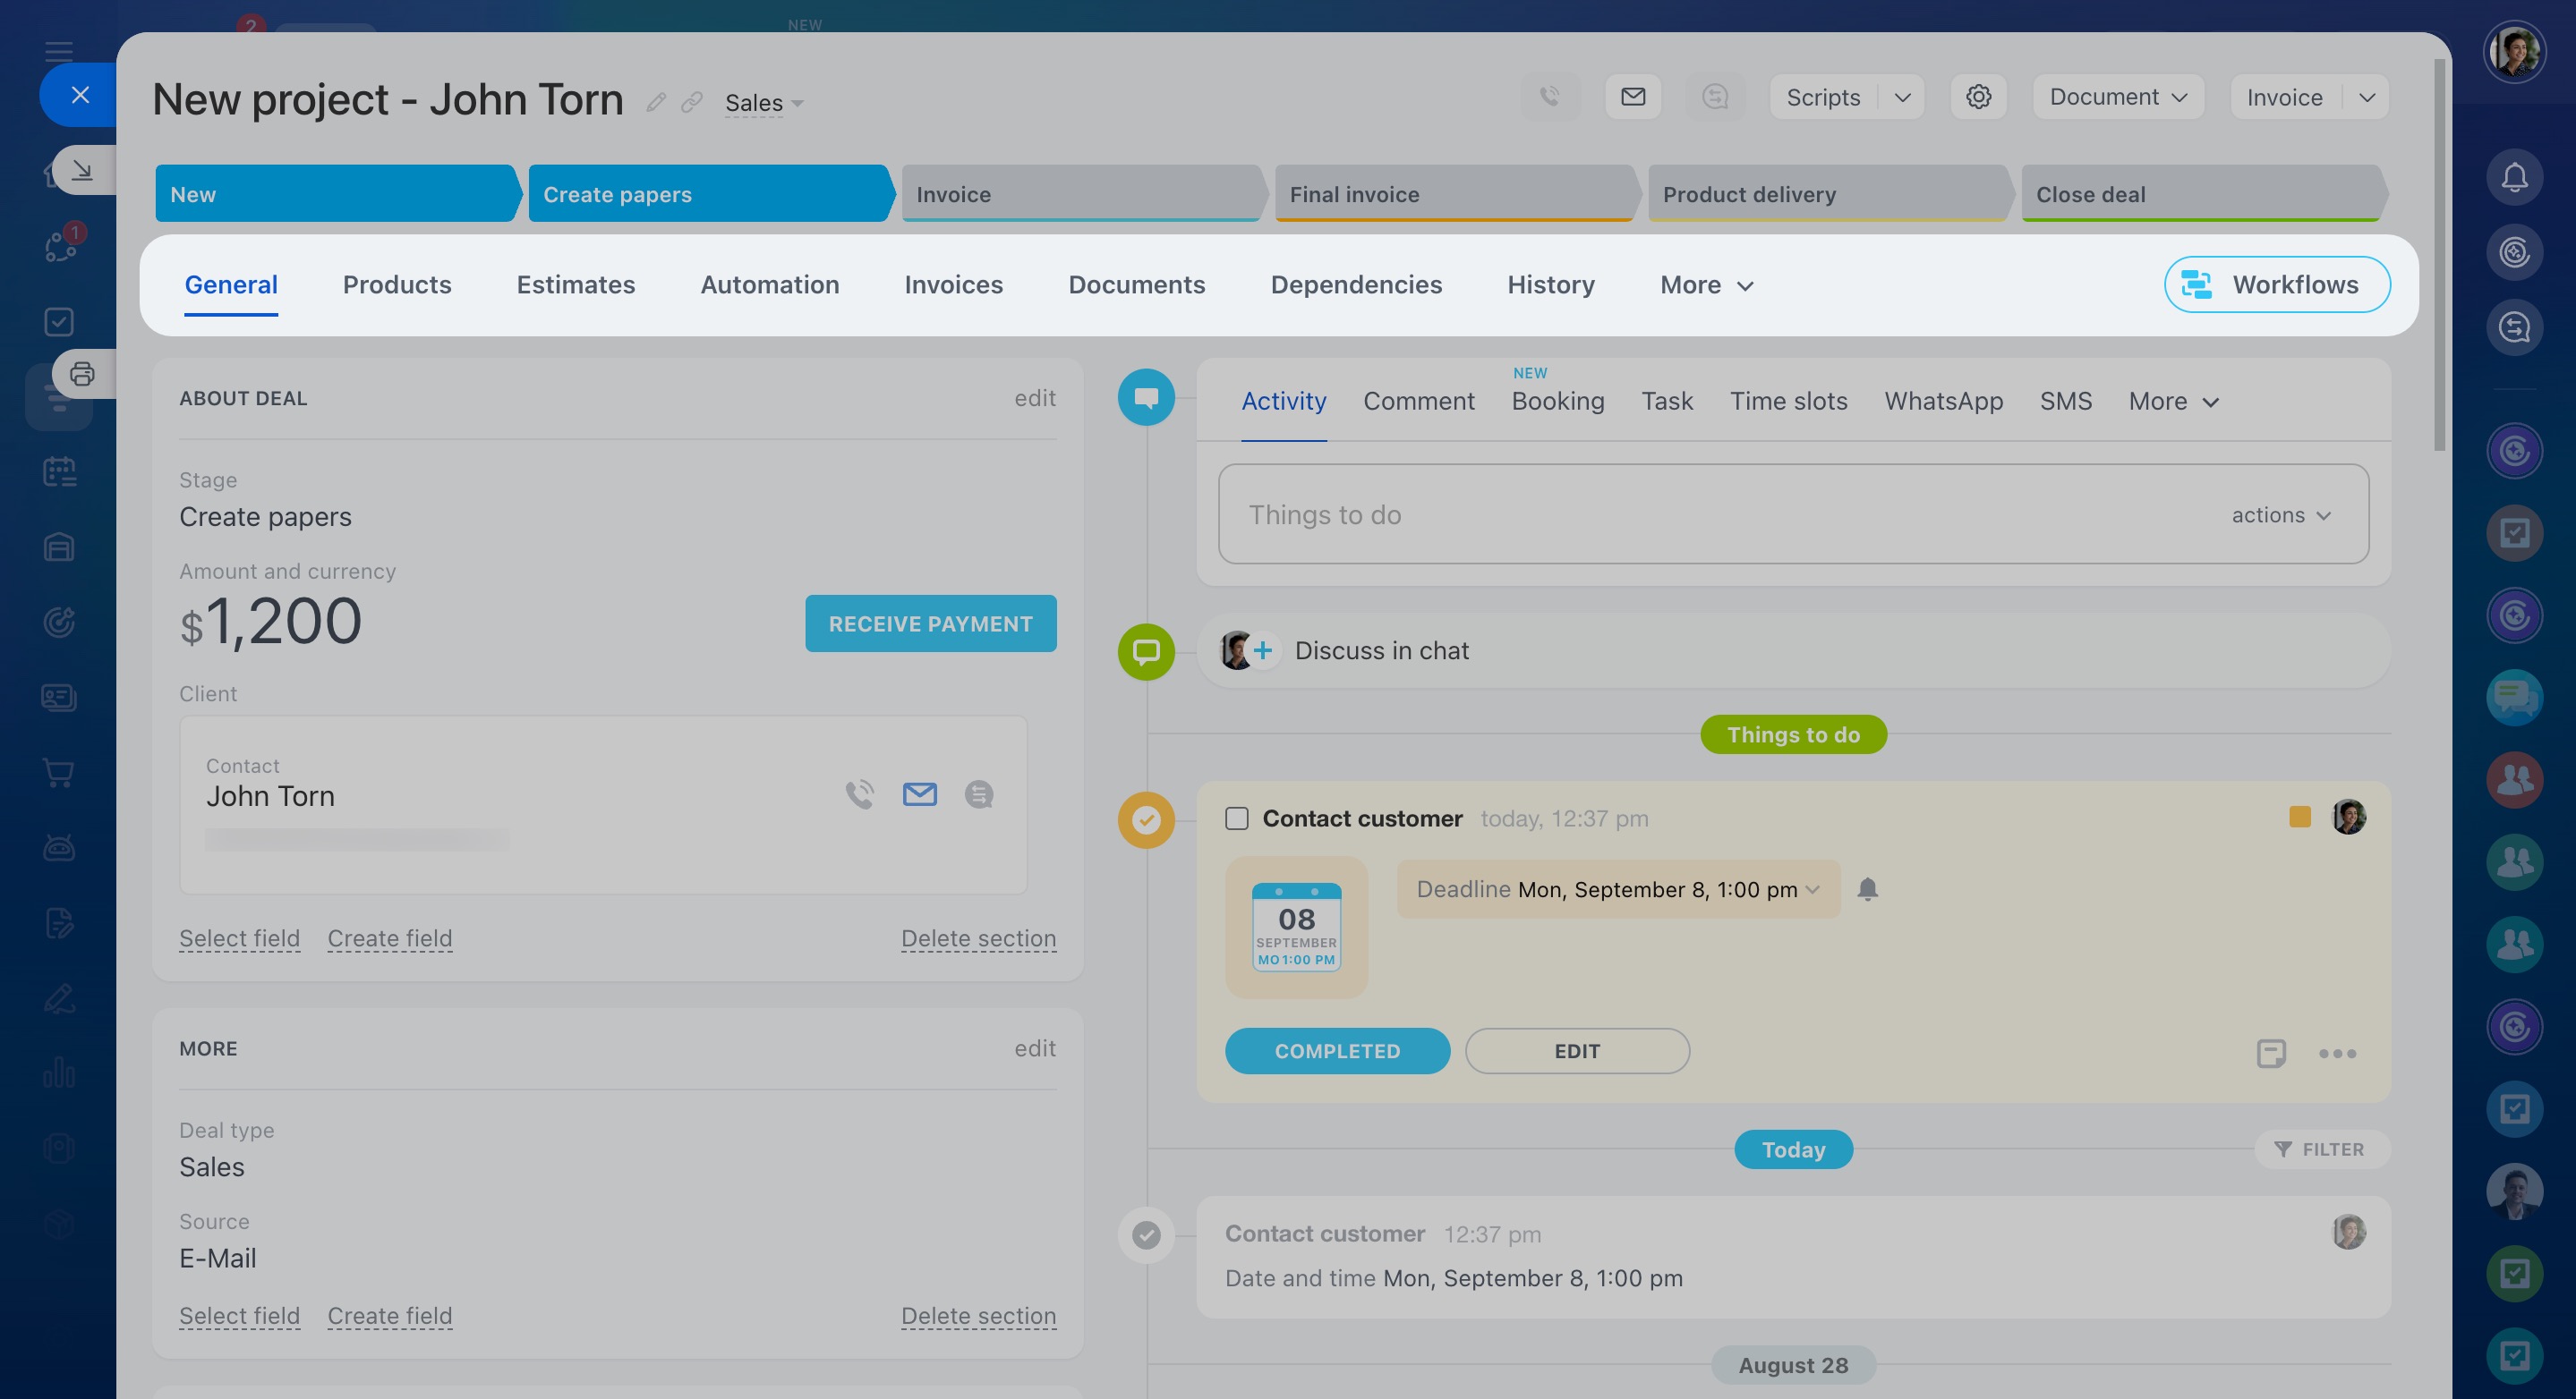Open the Document dropdown menu
The height and width of the screenshot is (1399, 2576).
pos(2118,97)
